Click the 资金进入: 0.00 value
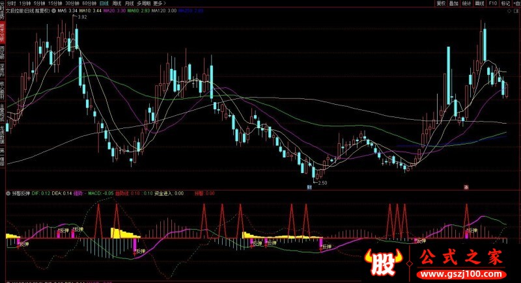Image resolution: width=521 pixels, height=283 pixels. point(169,193)
